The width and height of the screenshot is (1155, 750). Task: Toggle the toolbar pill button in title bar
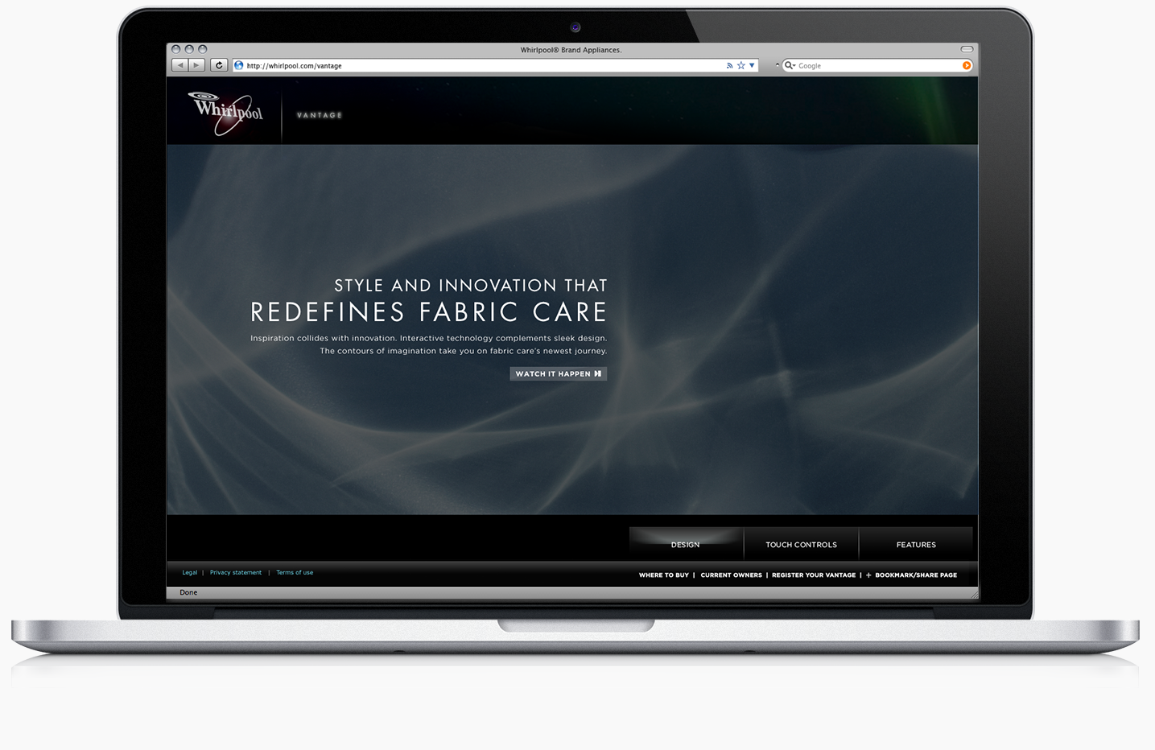tap(967, 49)
